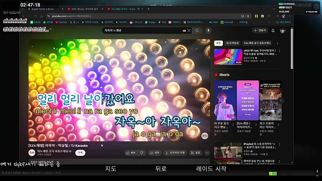Open options for the TJ노래방 하이라이트 short
Image resolution: width=322 pixels, height=181 pixels.
point(256,124)
